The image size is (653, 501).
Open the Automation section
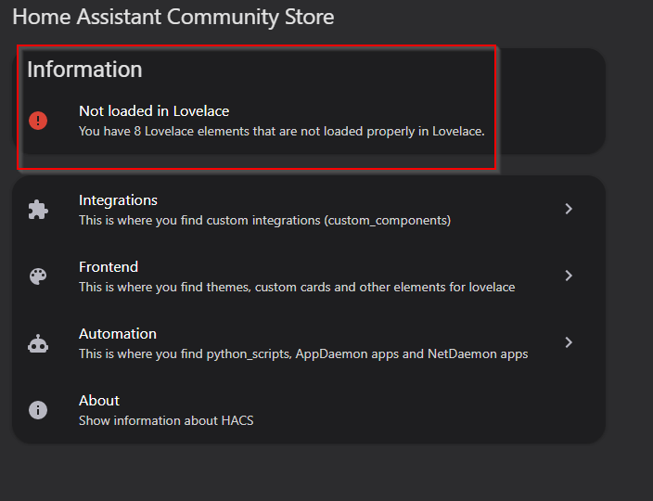pyautogui.click(x=309, y=343)
